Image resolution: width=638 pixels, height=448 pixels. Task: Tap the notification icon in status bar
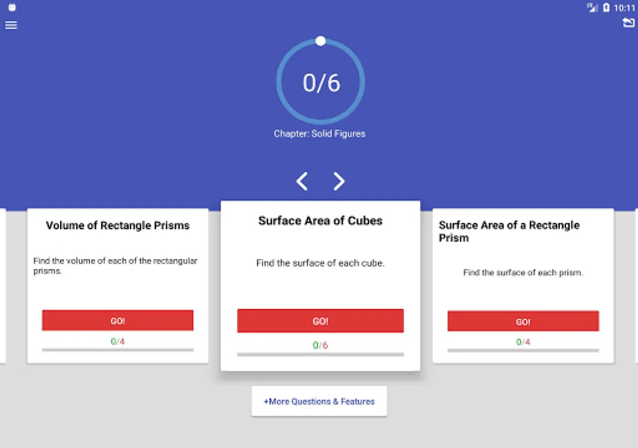point(12,7)
